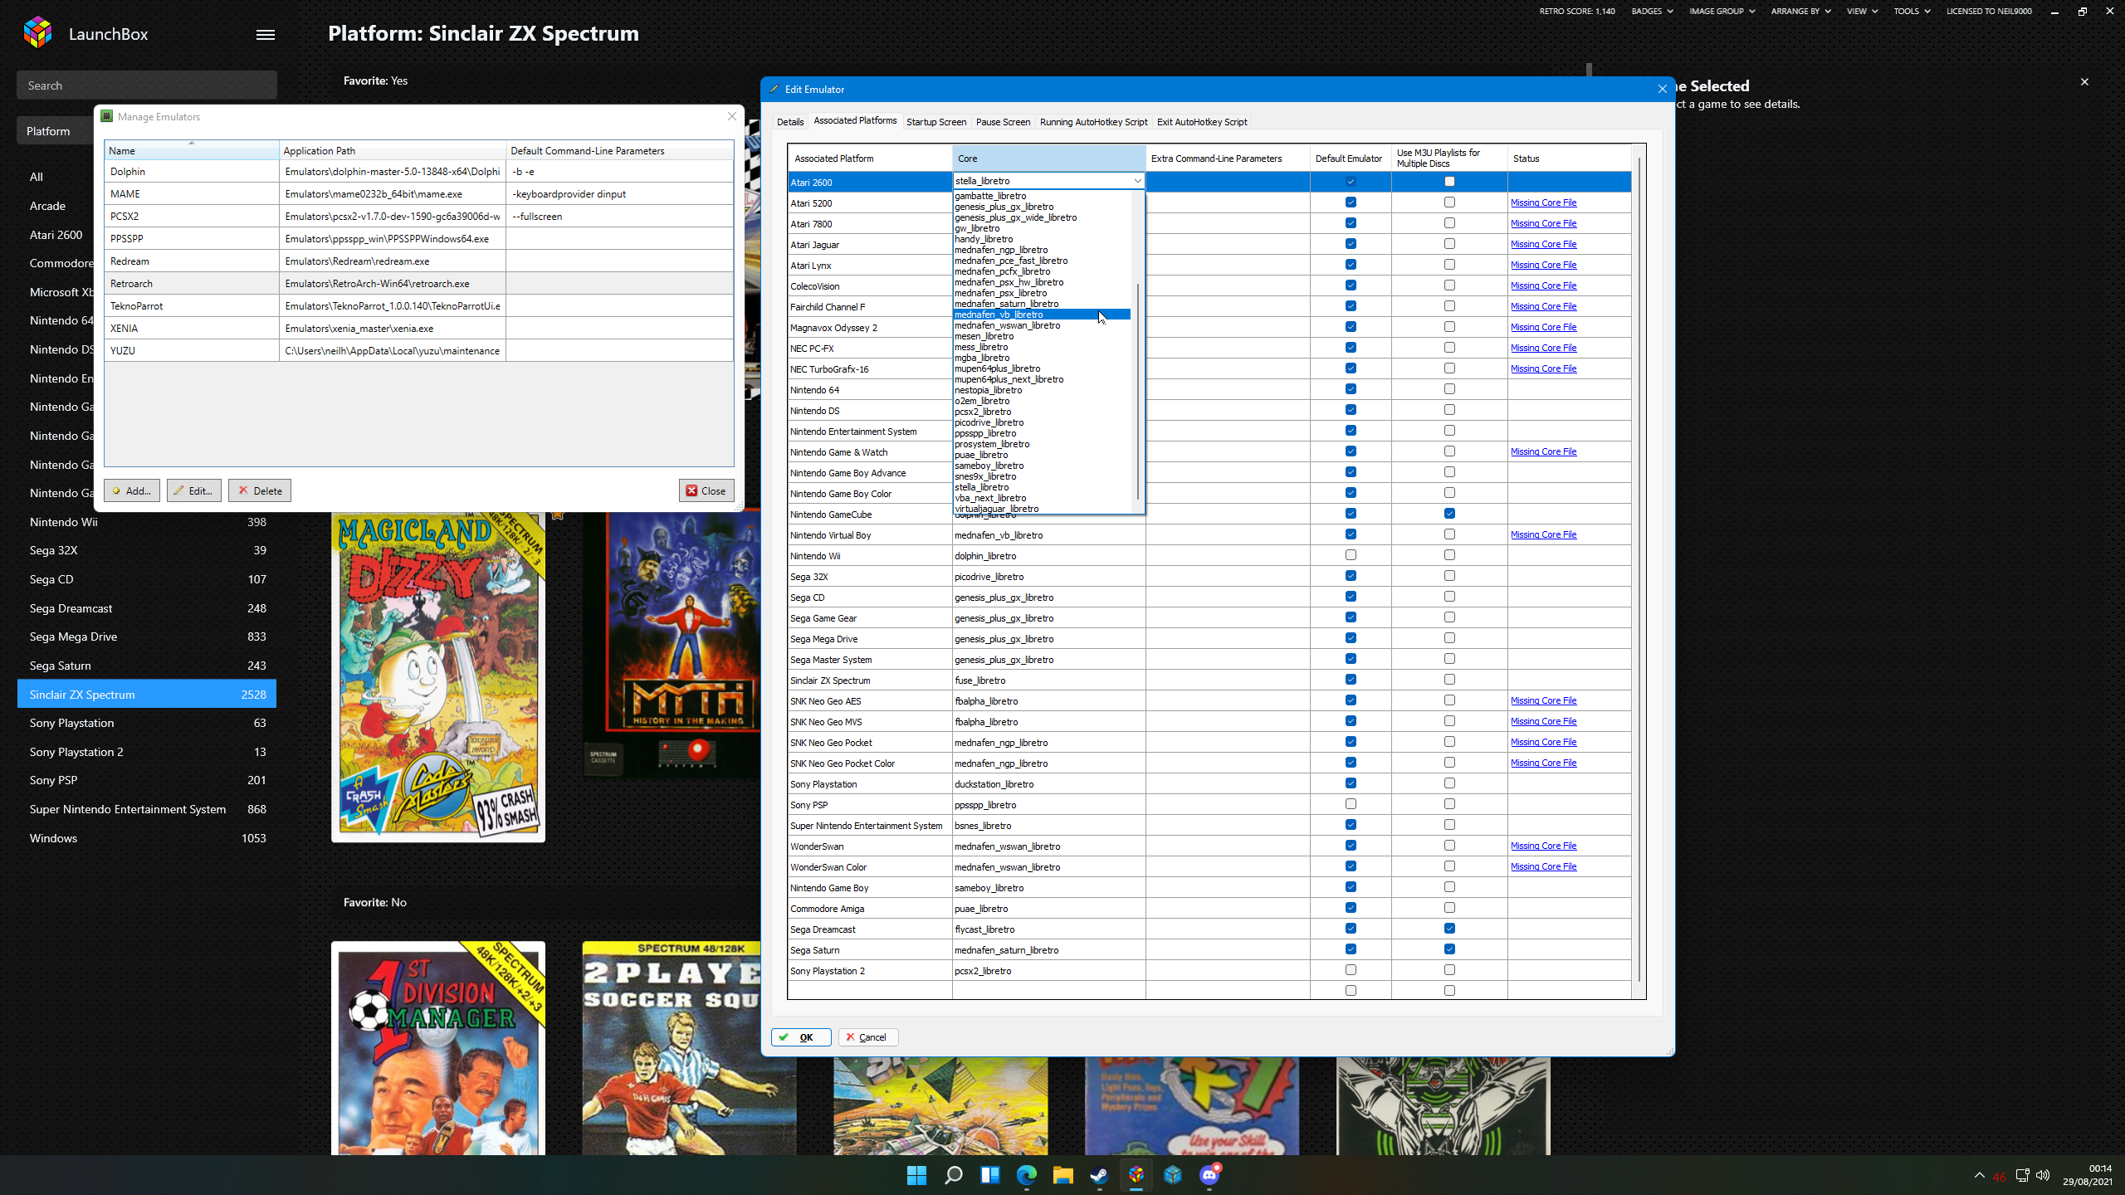Viewport: 2125px width, 1195px height.
Task: Open File Explorer from taskbar
Action: [x=1063, y=1175]
